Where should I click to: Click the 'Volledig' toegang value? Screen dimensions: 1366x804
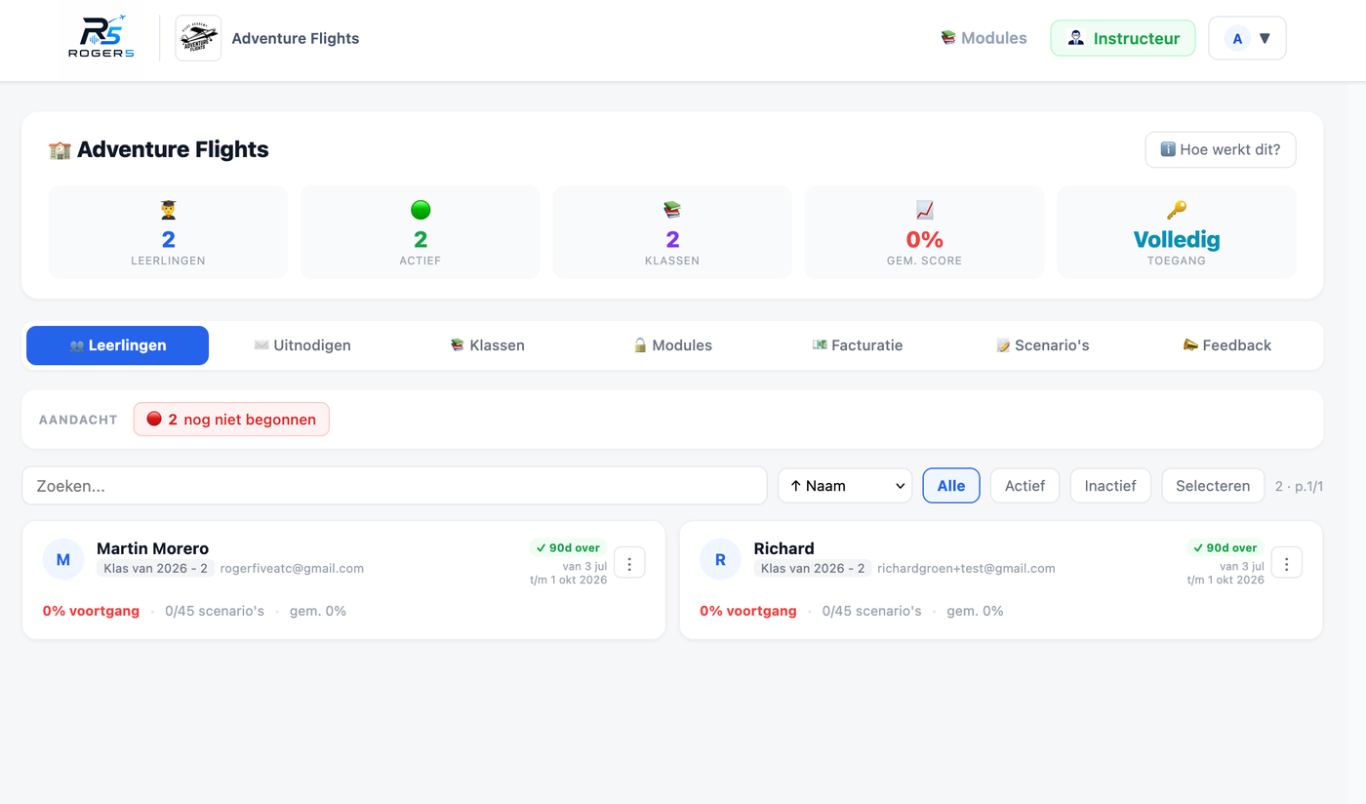1177,239
